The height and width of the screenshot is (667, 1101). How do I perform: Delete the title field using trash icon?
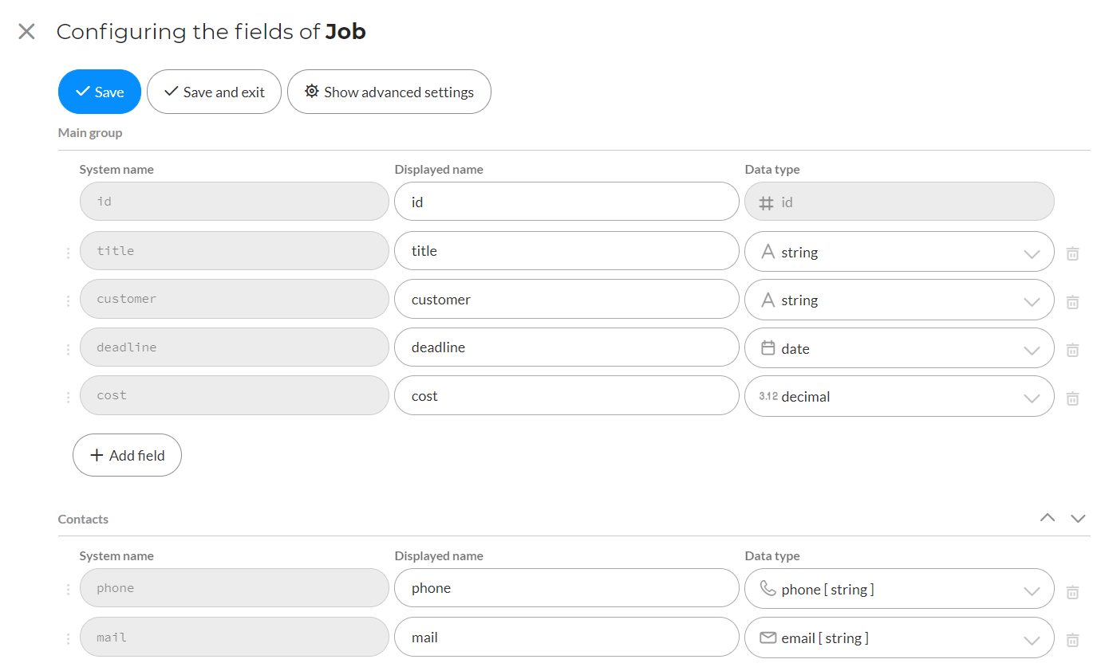click(1073, 253)
